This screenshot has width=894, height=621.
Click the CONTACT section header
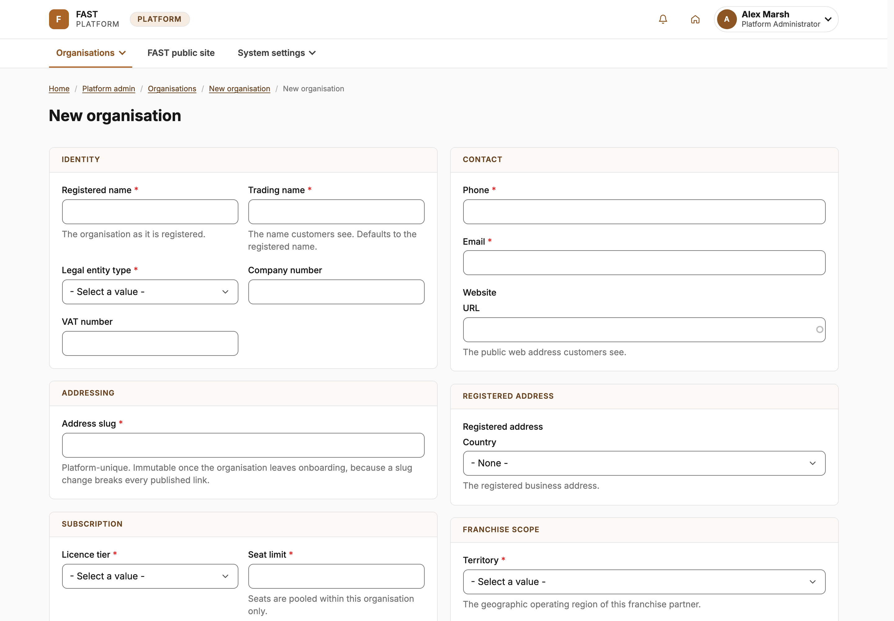click(x=644, y=160)
